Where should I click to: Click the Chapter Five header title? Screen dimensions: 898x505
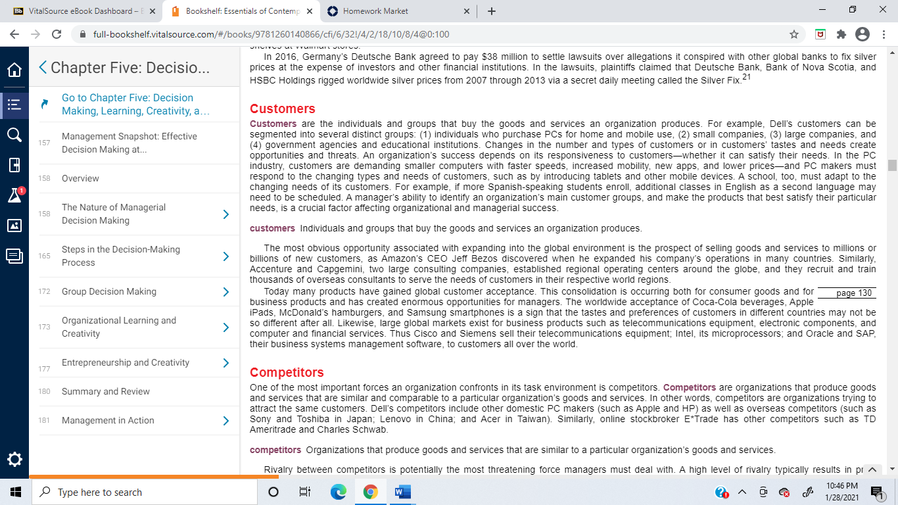(x=130, y=68)
